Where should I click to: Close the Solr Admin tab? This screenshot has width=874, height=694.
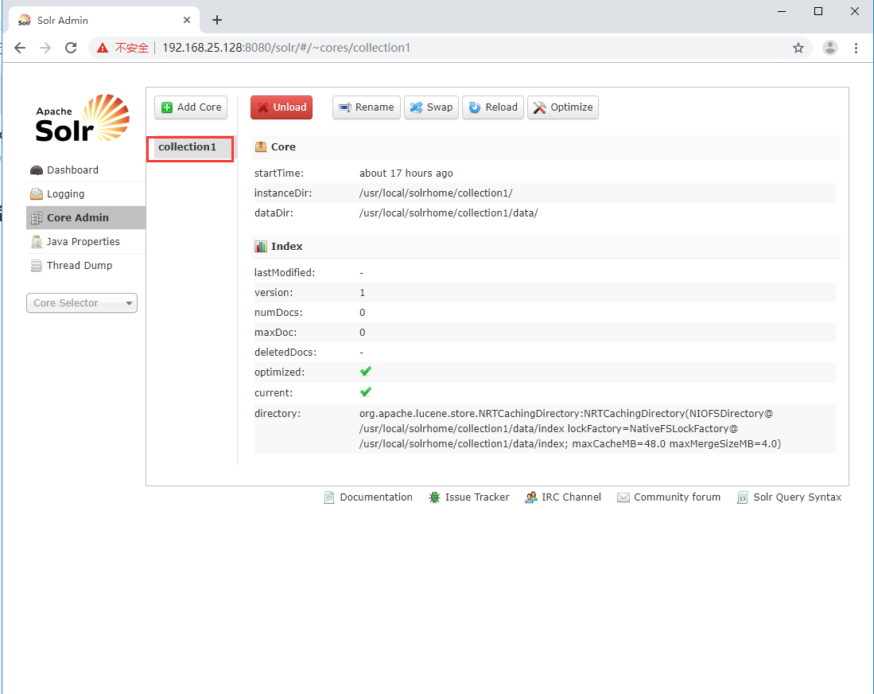tap(187, 20)
